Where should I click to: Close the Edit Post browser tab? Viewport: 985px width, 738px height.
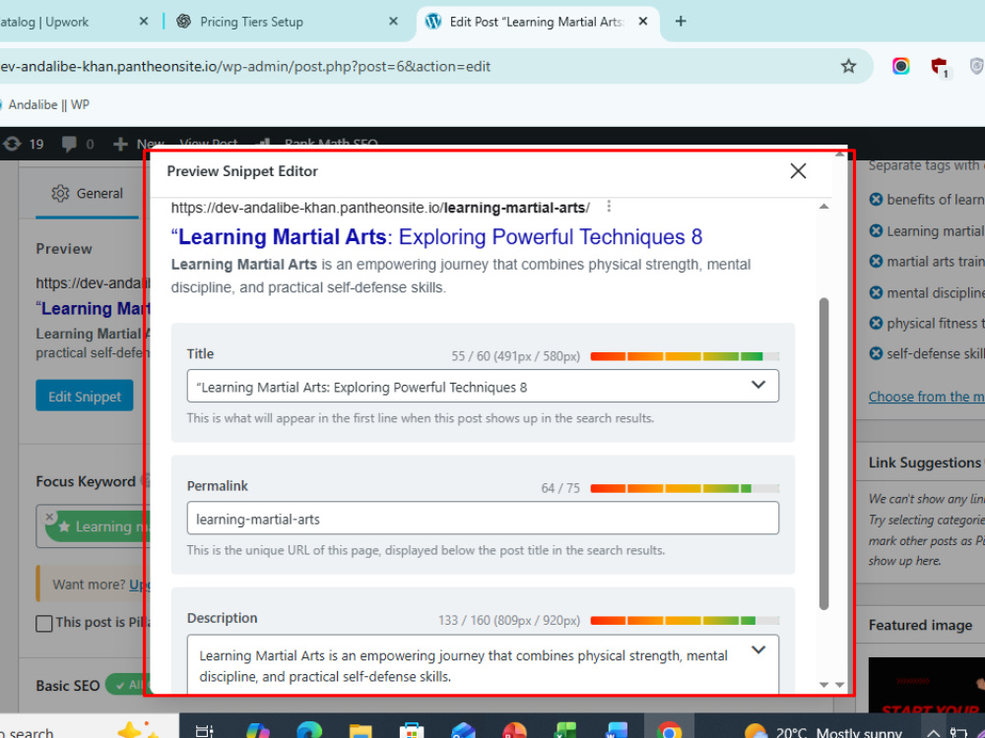click(x=642, y=22)
